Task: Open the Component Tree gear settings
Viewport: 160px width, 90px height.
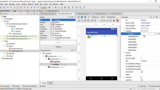Action: click(x=72, y=50)
